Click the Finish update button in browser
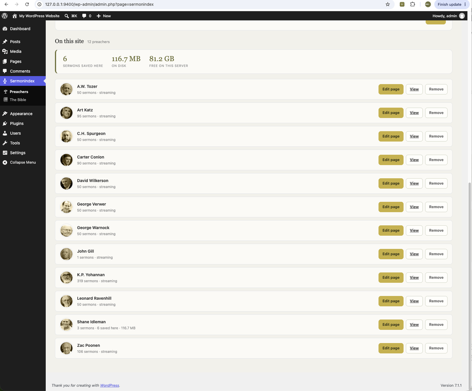472x391 pixels. (452, 4)
